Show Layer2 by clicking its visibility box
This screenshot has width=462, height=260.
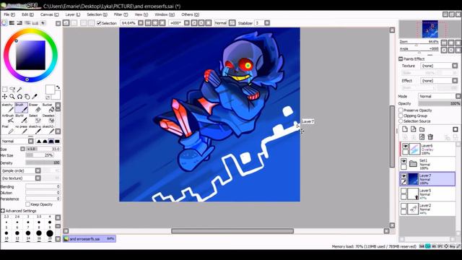tap(404, 206)
